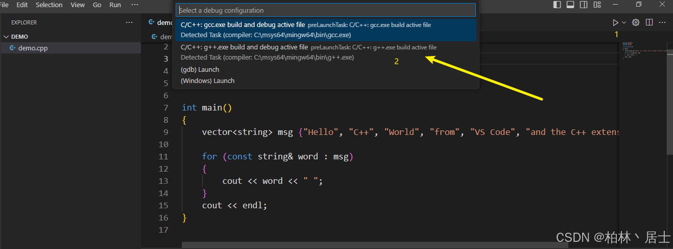Toggle the primary sidebar layout icon
Image resolution: width=673 pixels, height=249 pixels.
tap(557, 5)
